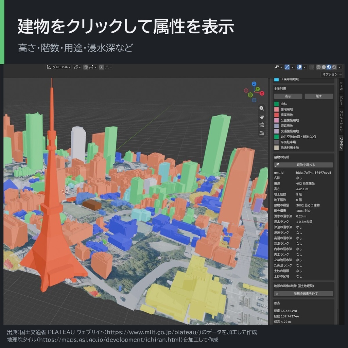Switch to the プラタン sidebar tab
This screenshot has width=348, height=348.
pos(341,143)
